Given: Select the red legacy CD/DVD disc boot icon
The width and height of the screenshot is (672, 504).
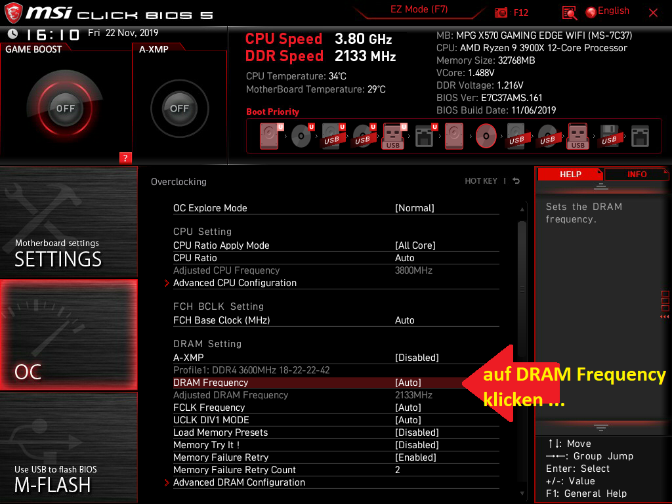Looking at the screenshot, I should 486,136.
